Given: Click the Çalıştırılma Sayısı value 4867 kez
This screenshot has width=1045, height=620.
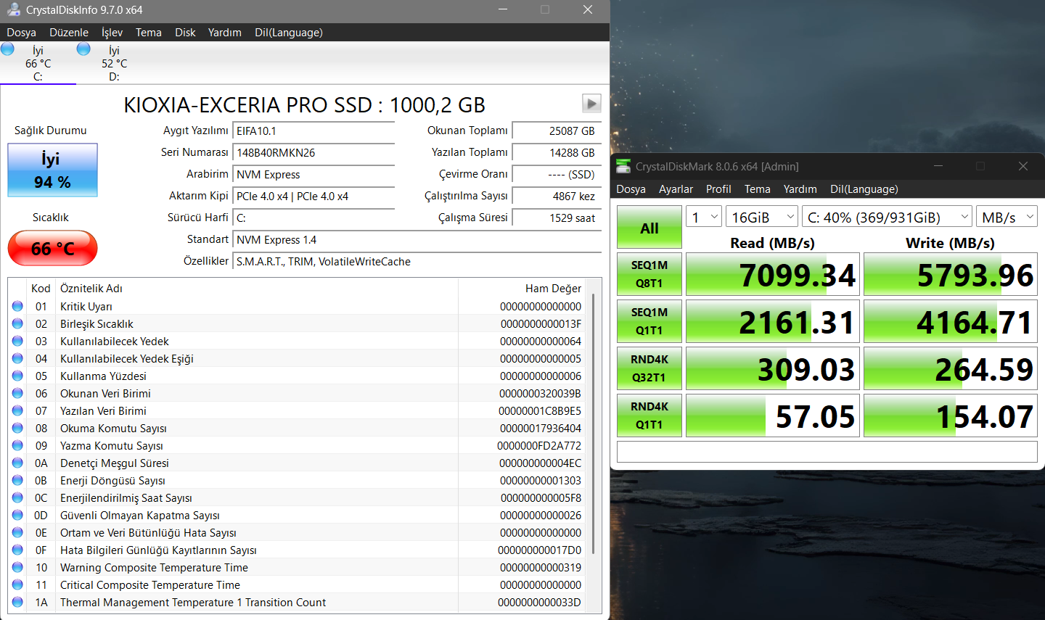Looking at the screenshot, I should (x=557, y=196).
